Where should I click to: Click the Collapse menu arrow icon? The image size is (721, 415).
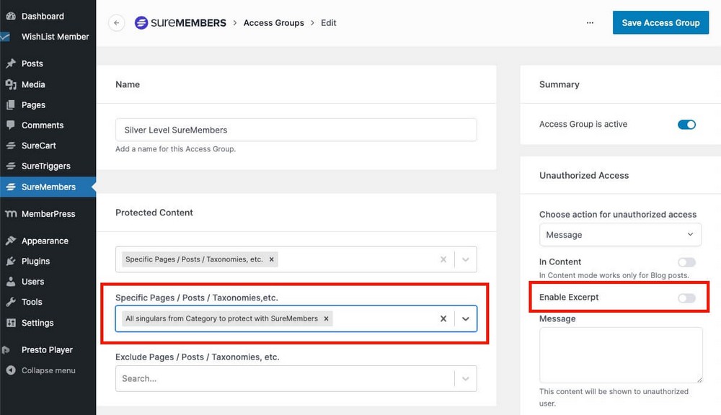11,370
